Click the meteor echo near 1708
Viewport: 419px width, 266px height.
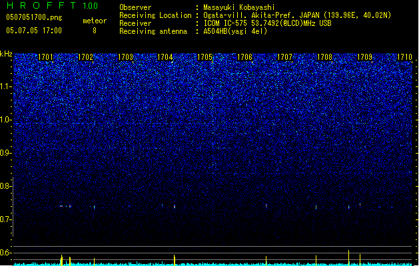(x=316, y=207)
